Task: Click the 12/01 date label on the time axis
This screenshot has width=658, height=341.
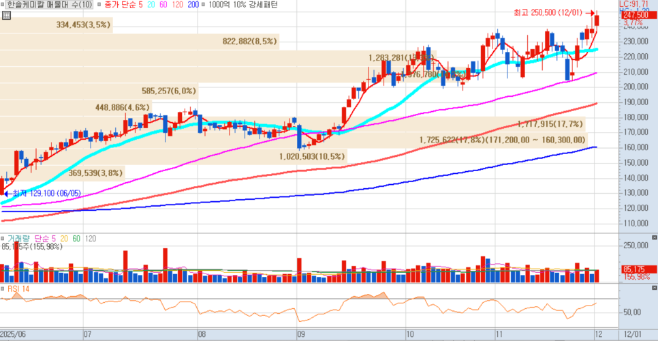Action: click(x=632, y=335)
